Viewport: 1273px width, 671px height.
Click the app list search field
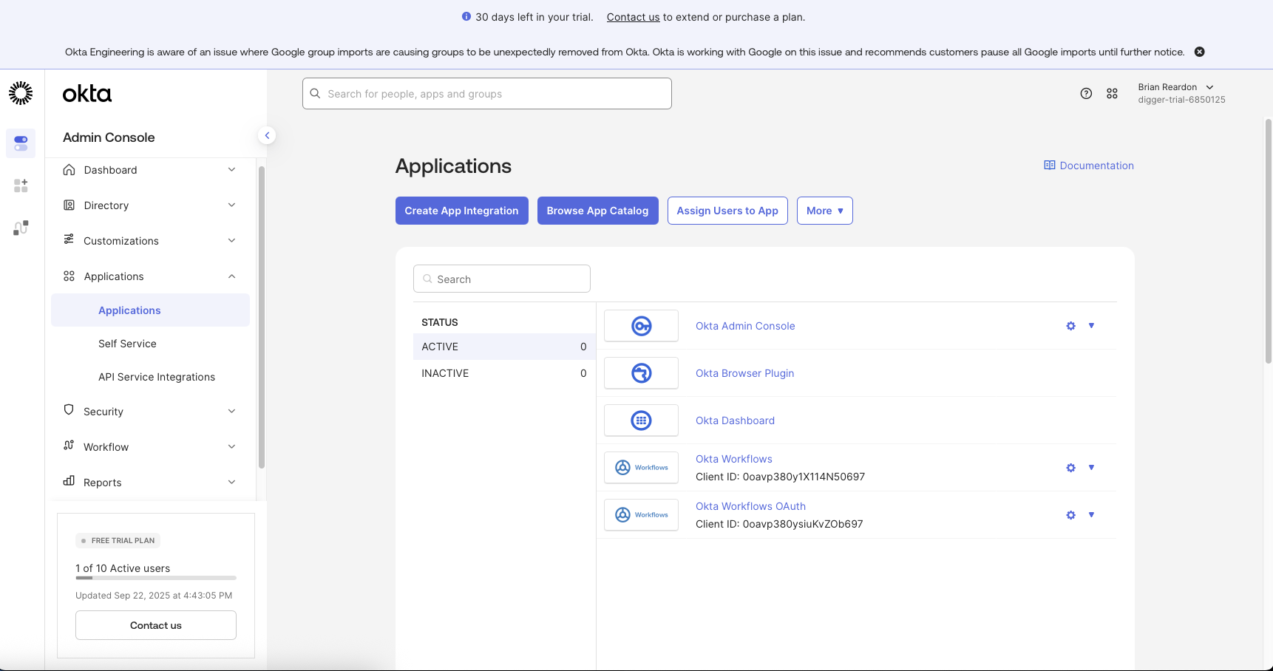(501, 279)
